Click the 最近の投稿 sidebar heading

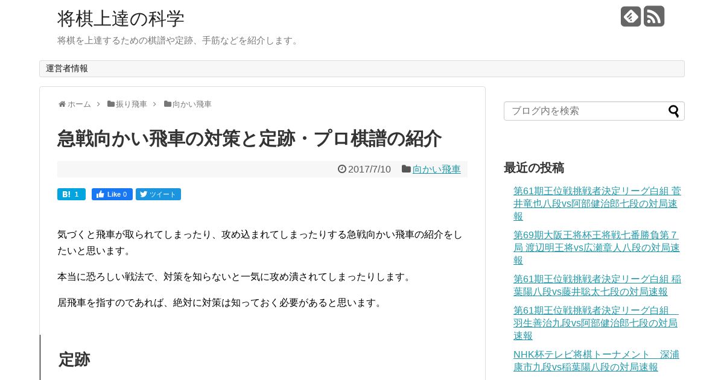tap(534, 168)
